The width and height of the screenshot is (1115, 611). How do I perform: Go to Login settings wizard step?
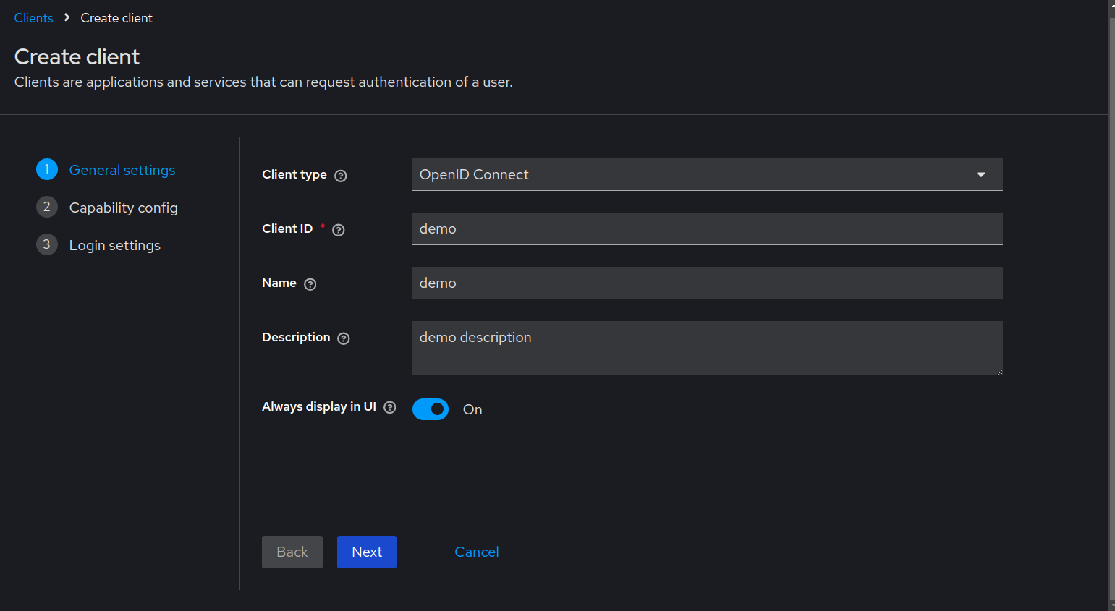115,245
